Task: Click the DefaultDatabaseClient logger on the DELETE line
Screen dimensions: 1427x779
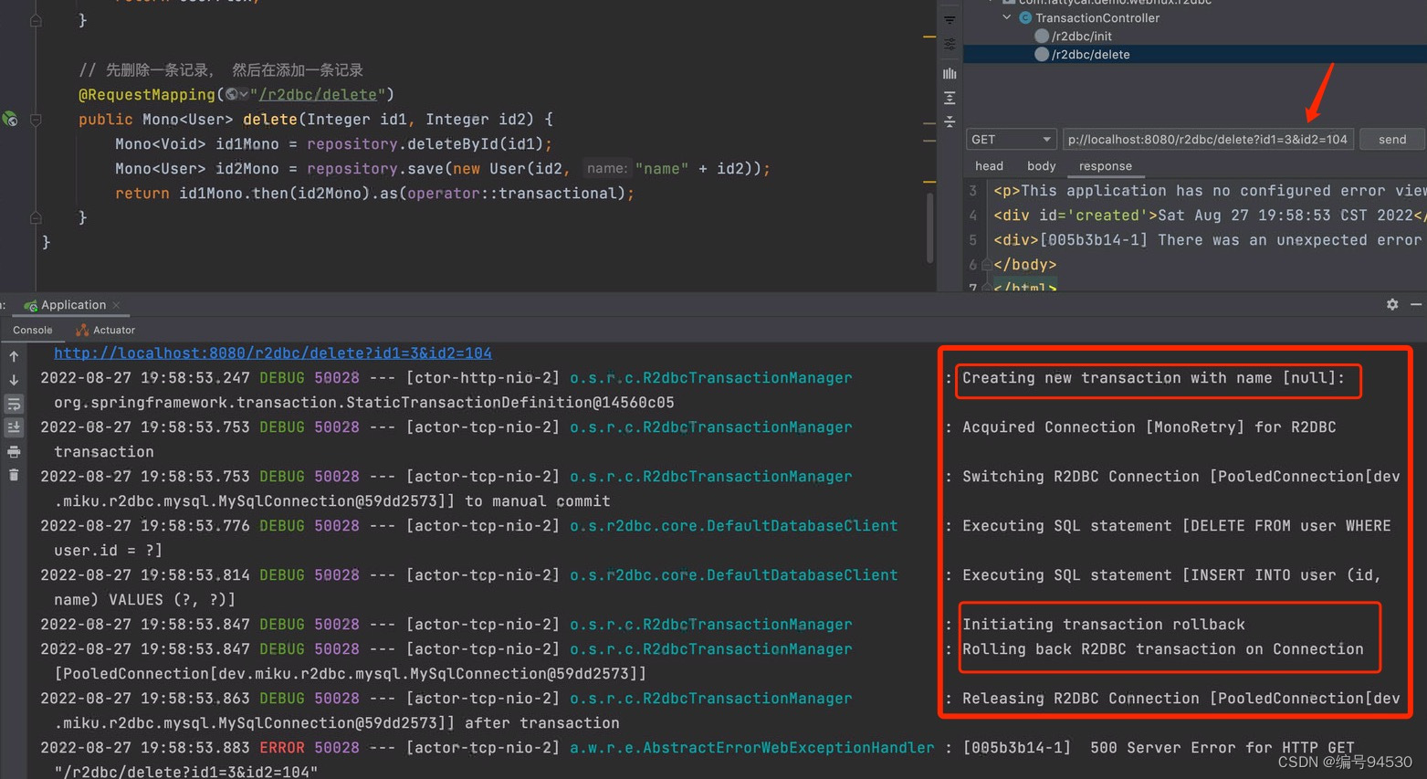Action: click(x=734, y=525)
